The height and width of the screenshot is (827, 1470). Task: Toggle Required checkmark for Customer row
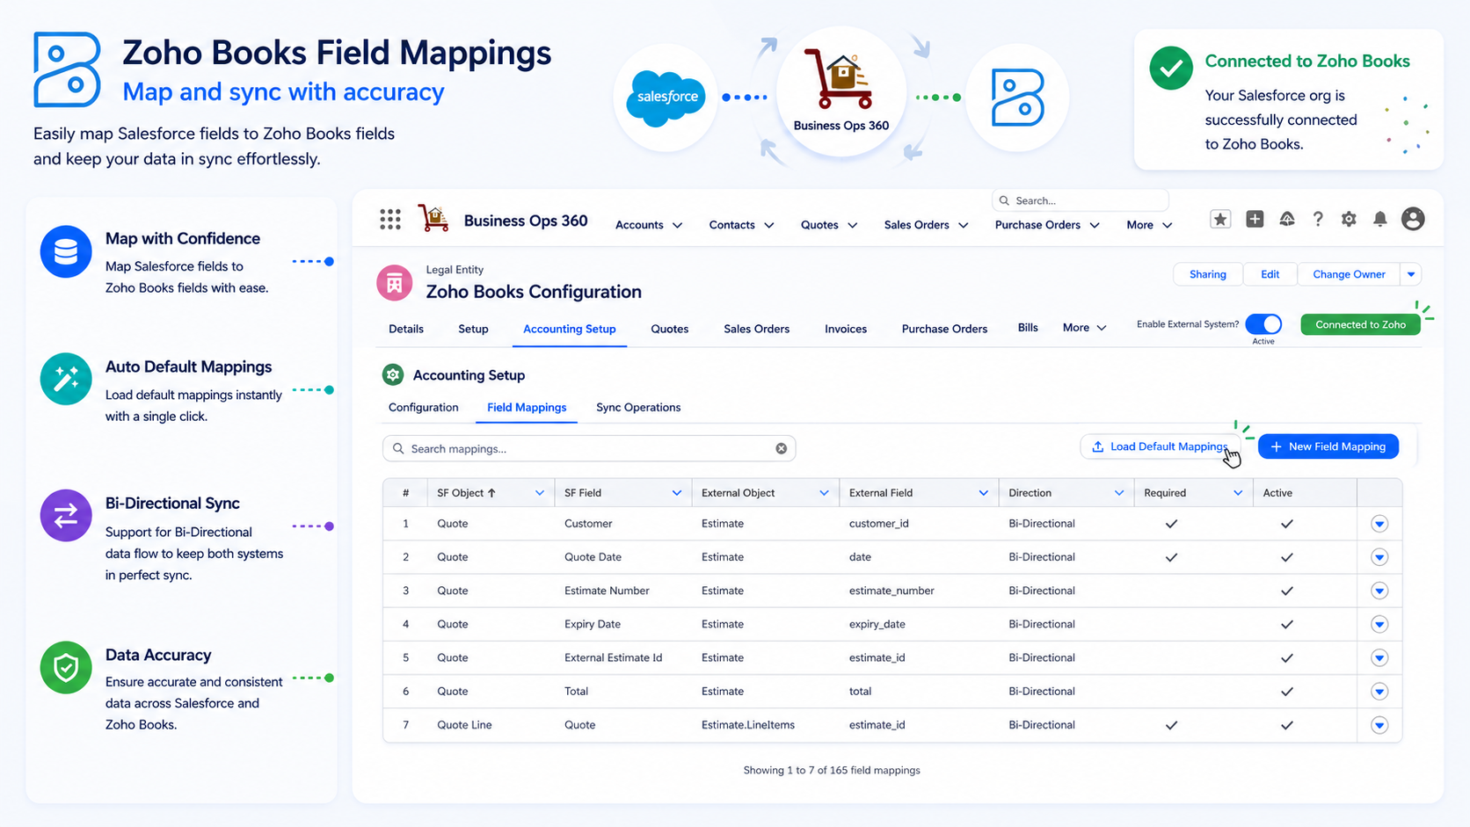pyautogui.click(x=1171, y=524)
